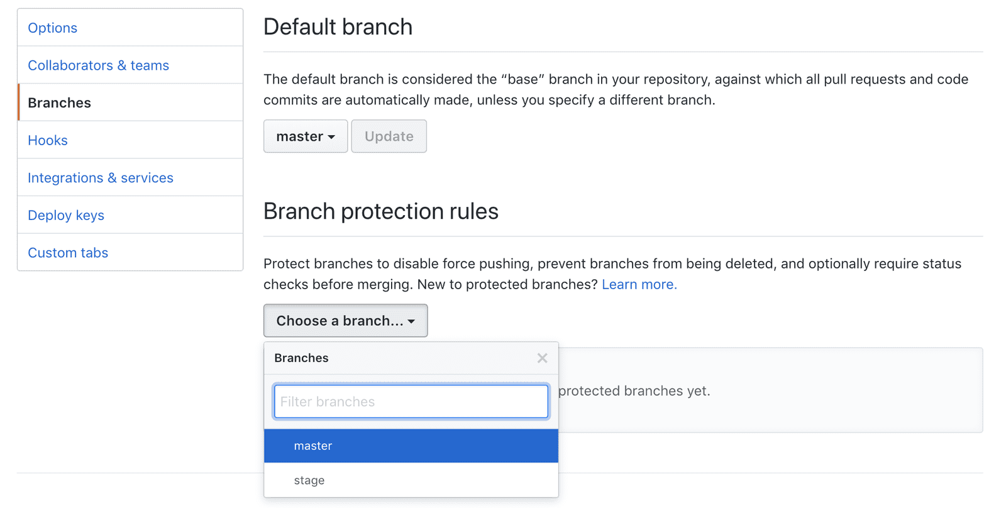The image size is (1006, 508).
Task: Expand the default branch selector arrow
Action: (x=332, y=136)
